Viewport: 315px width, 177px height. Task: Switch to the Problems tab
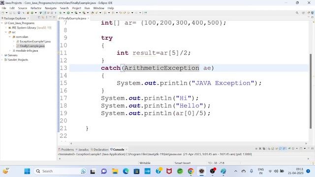point(66,149)
